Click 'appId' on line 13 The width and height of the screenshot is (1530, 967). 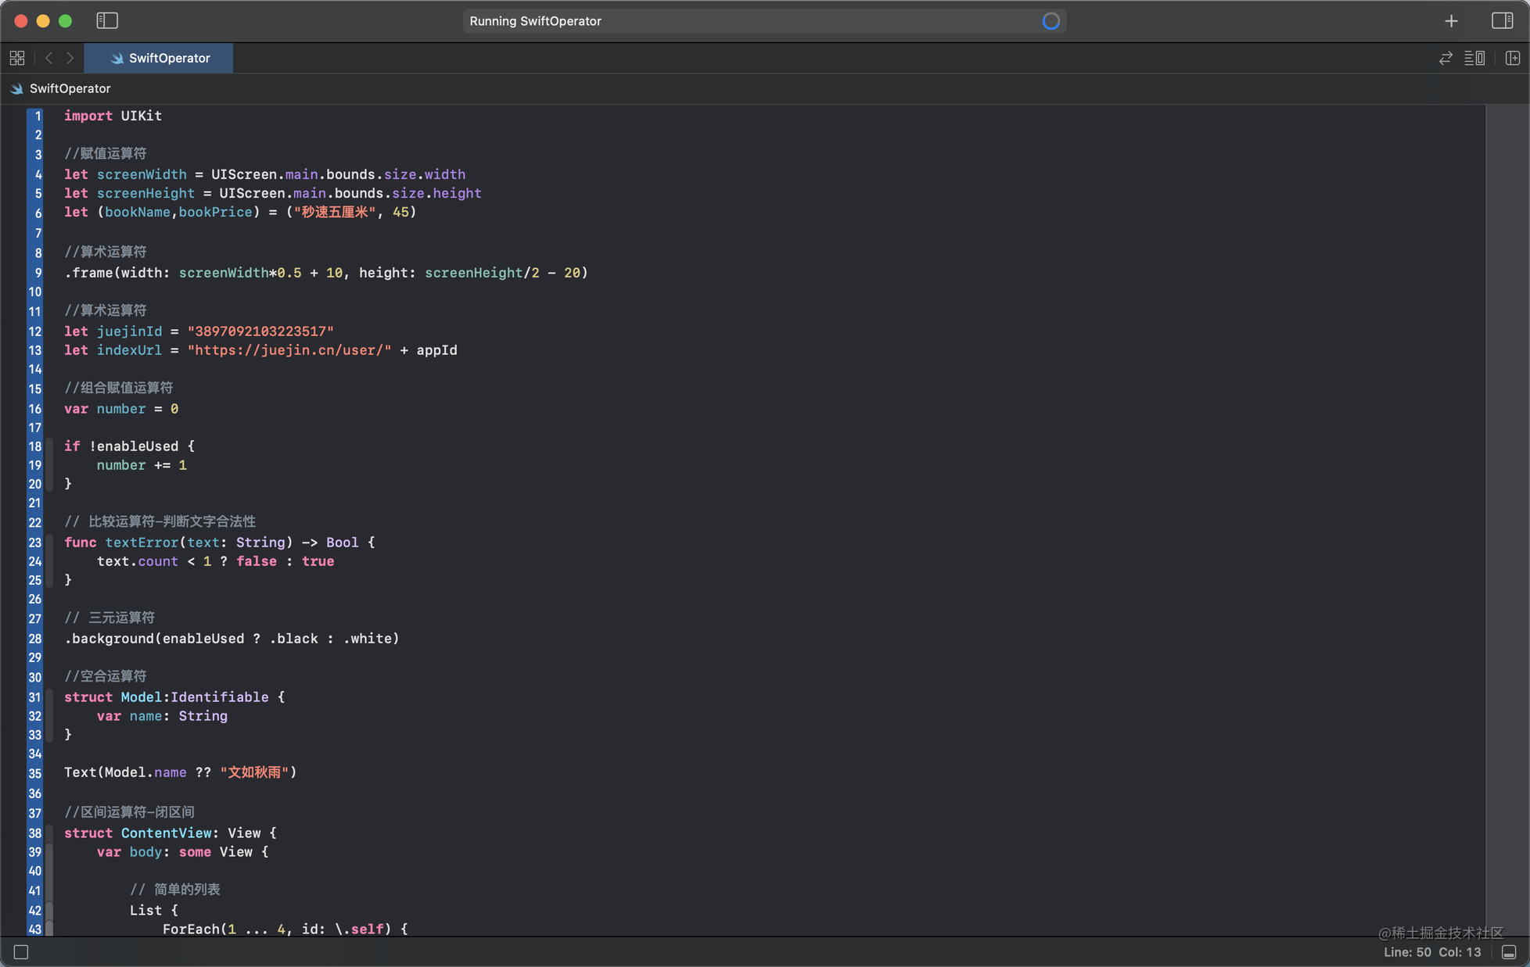point(437,350)
